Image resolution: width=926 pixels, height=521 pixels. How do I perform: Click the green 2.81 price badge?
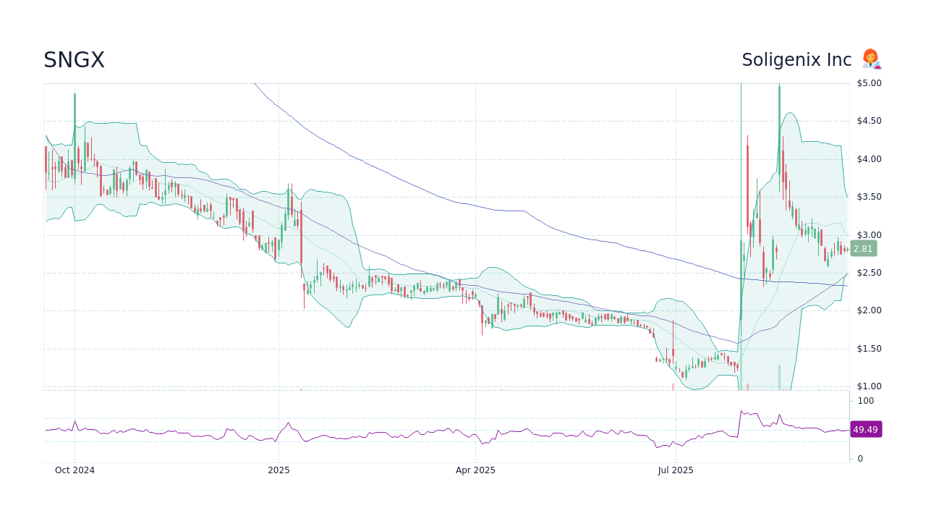tap(862, 248)
